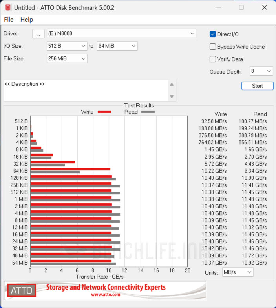Open the Help menu

pos(27,20)
